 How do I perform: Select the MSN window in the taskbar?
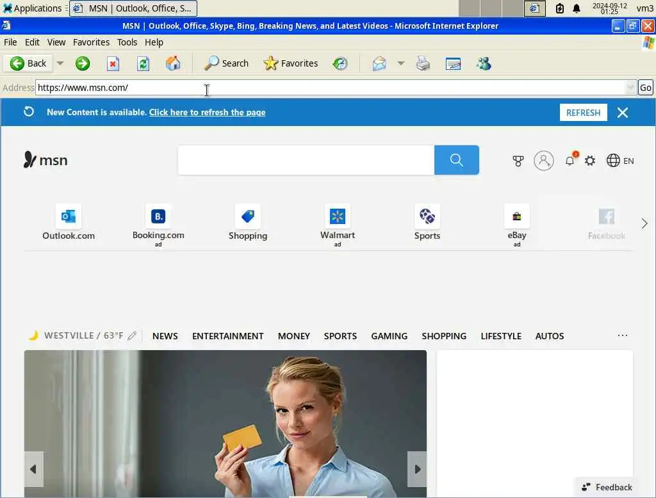pyautogui.click(x=133, y=8)
